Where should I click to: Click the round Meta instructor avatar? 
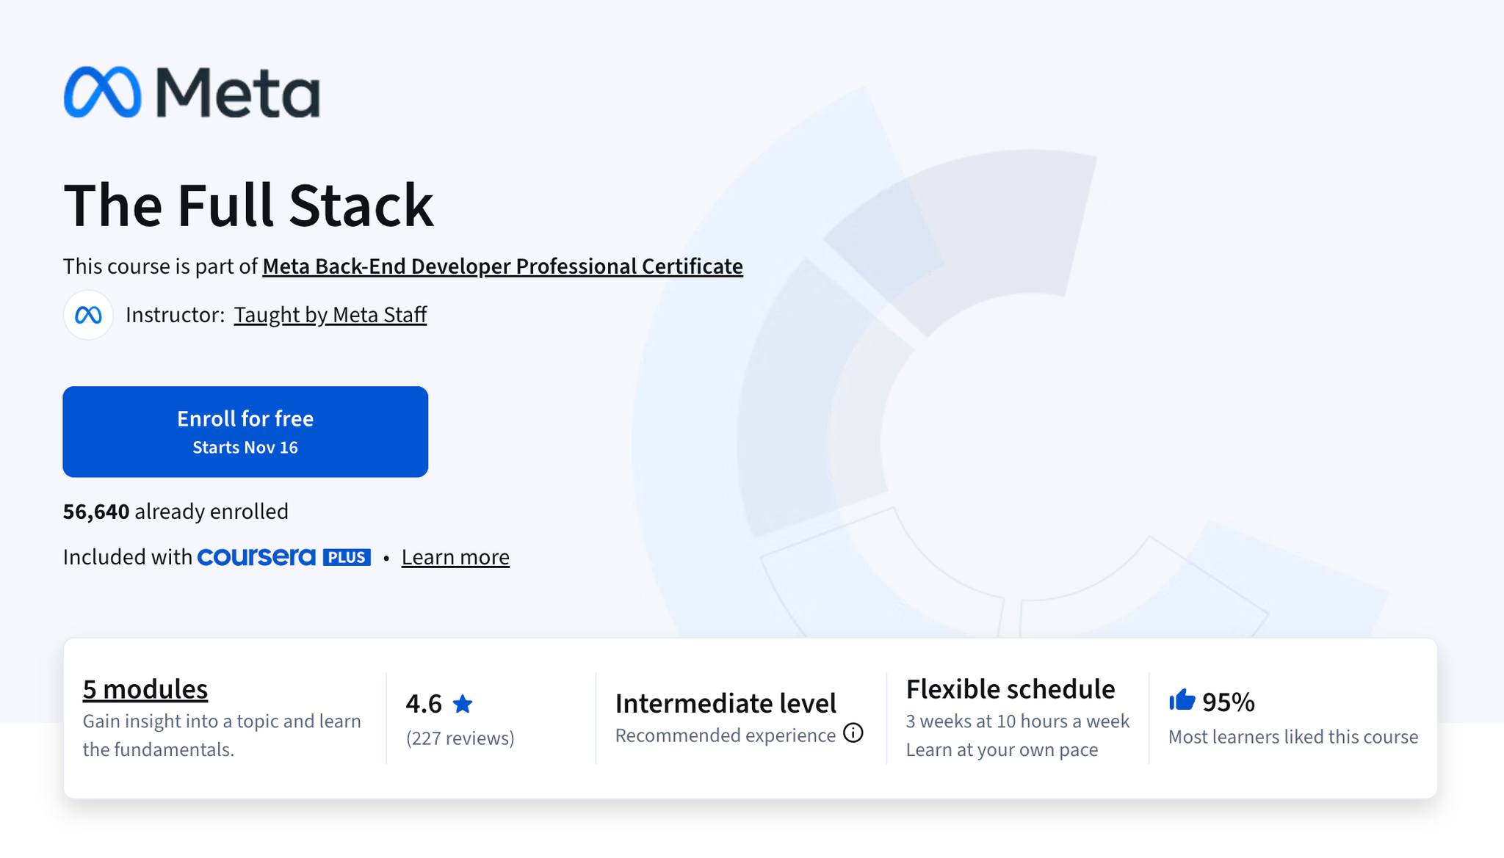pyautogui.click(x=88, y=315)
